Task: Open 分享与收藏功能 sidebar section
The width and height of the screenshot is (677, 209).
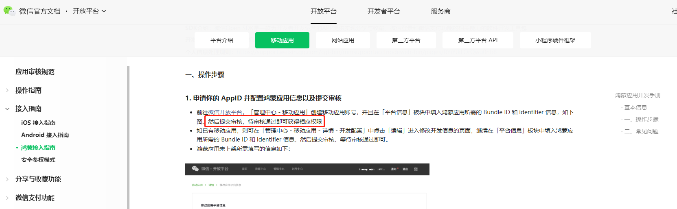Action: pyautogui.click(x=38, y=179)
